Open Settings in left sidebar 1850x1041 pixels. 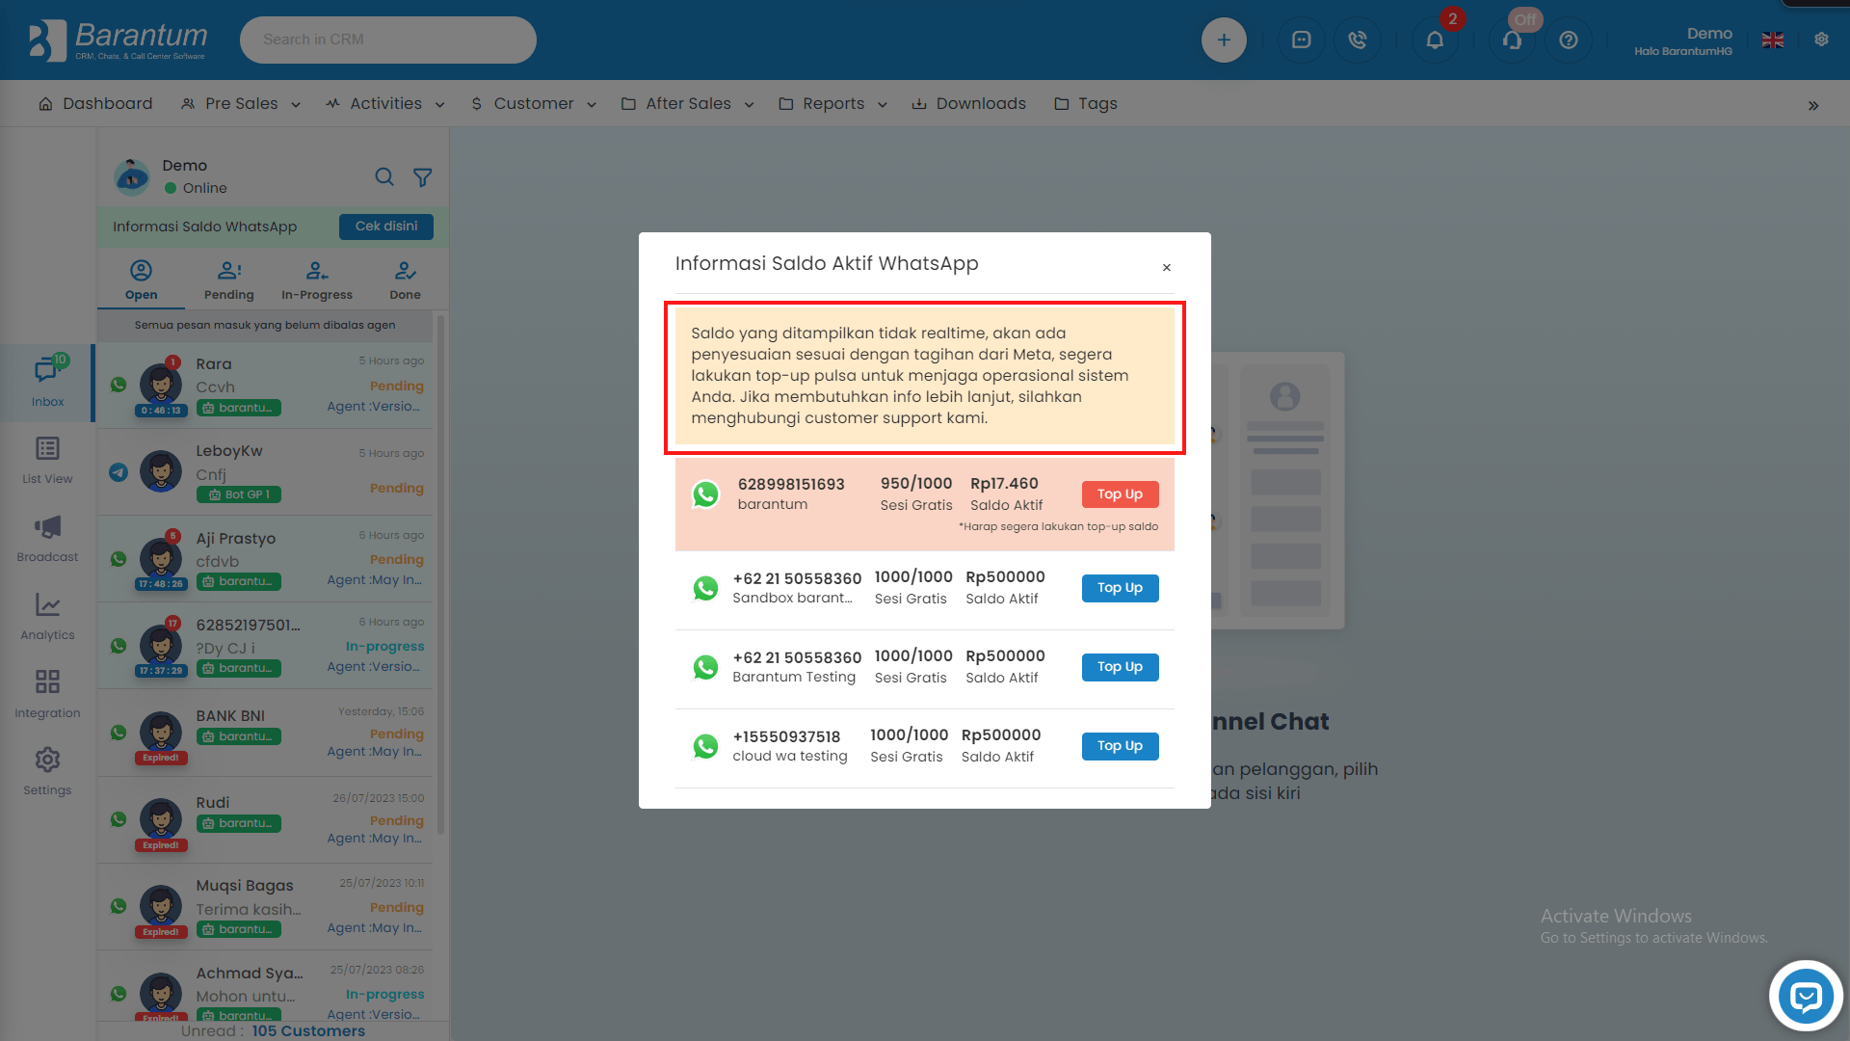(47, 771)
